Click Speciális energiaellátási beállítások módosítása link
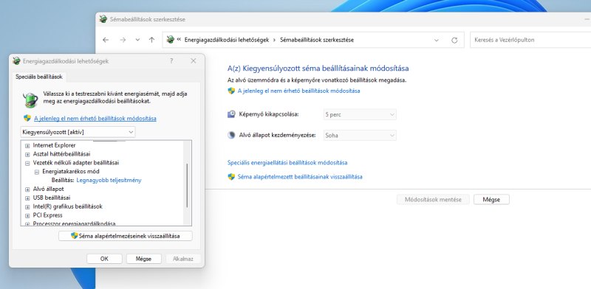Image resolution: width=591 pixels, height=289 pixels. coord(287,163)
